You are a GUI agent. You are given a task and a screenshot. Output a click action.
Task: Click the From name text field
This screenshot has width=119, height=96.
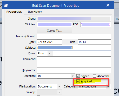pos(82,54)
